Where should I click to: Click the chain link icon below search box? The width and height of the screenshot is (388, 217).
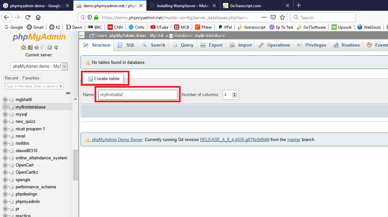pos(68,93)
